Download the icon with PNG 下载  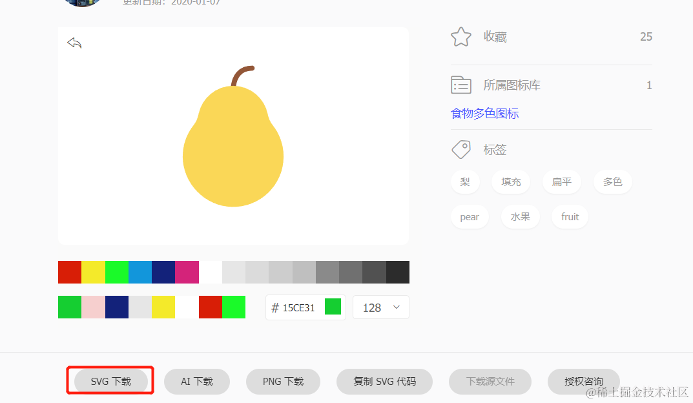pyautogui.click(x=283, y=381)
